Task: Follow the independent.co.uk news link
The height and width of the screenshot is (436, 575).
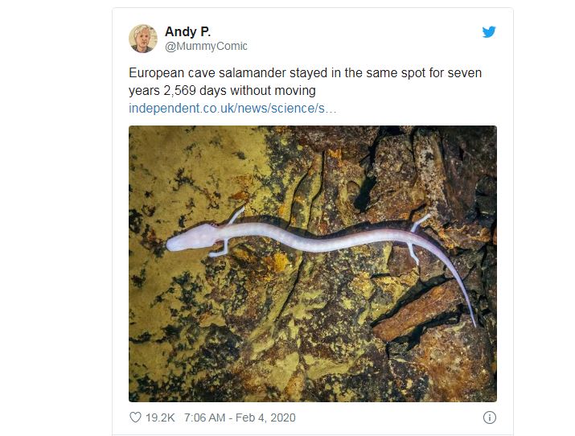Action: pyautogui.click(x=232, y=108)
